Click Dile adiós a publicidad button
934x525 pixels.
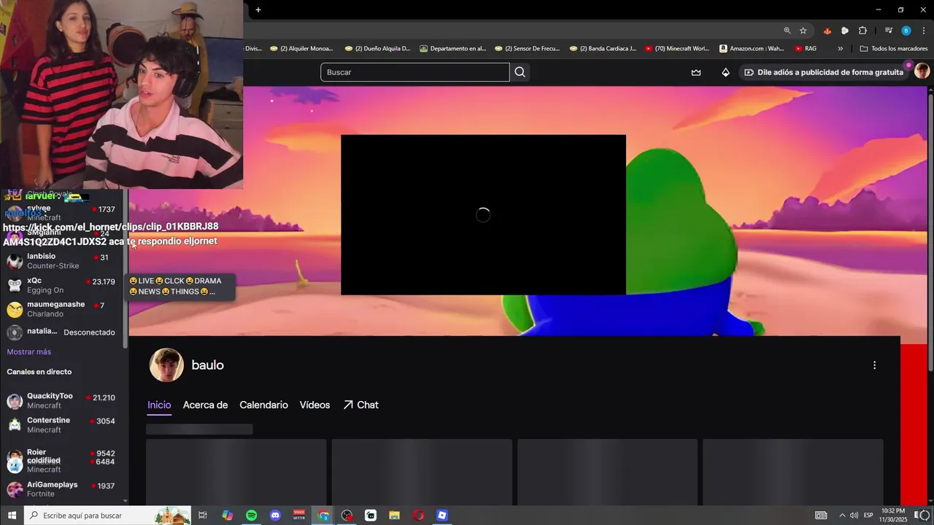coord(823,72)
